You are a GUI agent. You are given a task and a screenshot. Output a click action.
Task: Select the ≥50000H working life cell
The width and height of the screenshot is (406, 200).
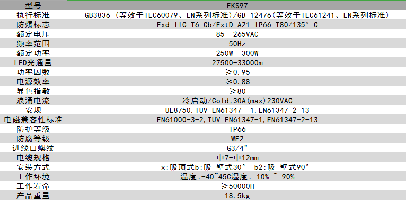[x=236, y=186]
